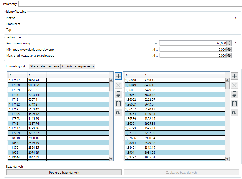Select cell 6878,42 in the right table
242x179 pixels.
click(153, 95)
